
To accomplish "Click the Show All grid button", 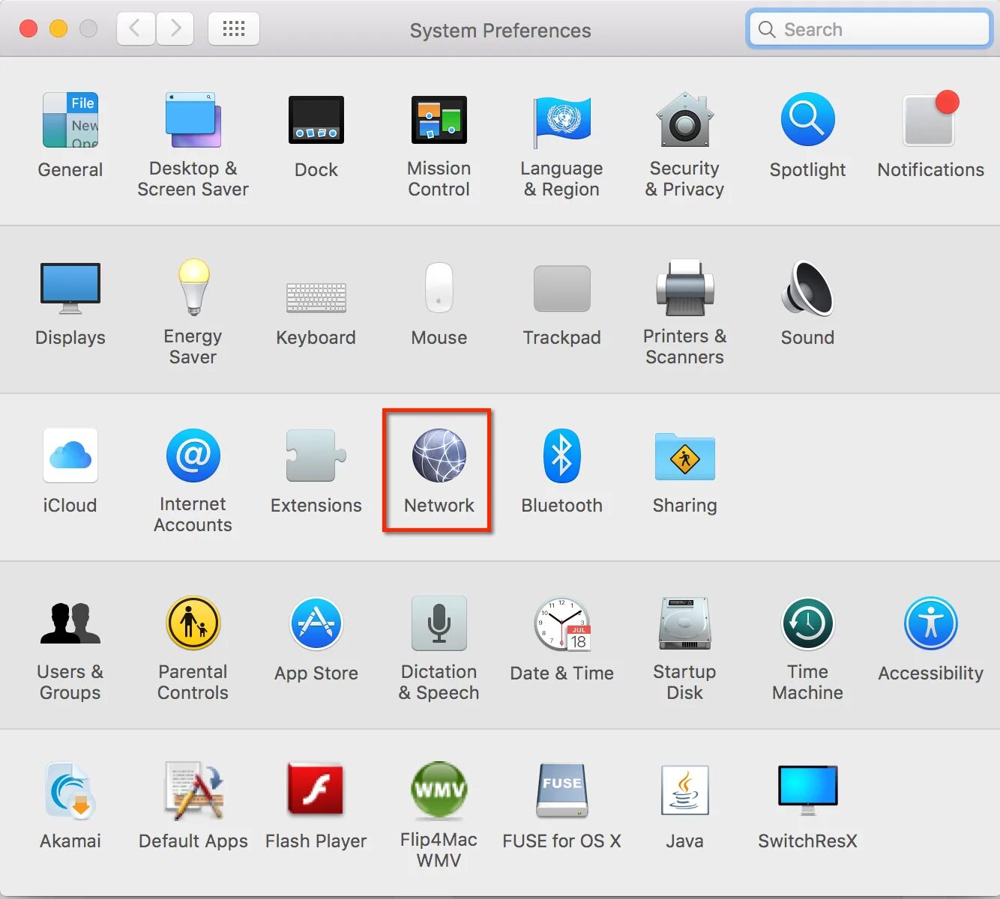I will point(234,28).
